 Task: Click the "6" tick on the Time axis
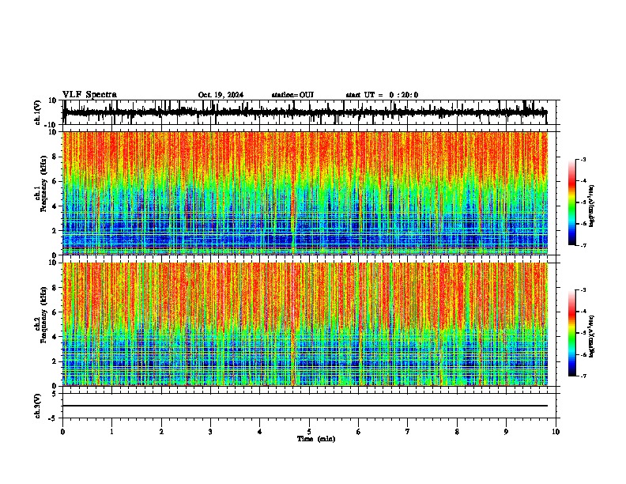359,432
